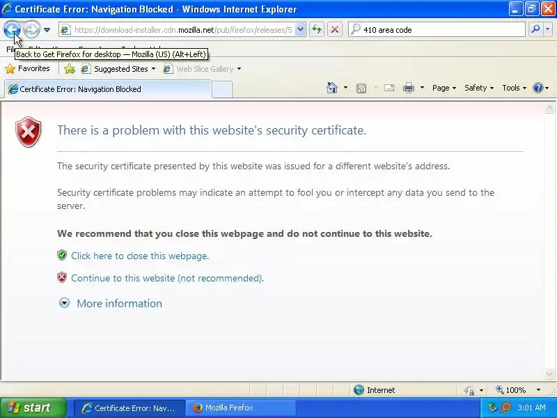Open the Suggested Sites link
This screenshot has height=418, width=557.
(x=114, y=68)
